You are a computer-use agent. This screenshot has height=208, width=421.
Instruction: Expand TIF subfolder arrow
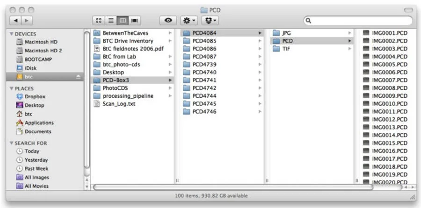(x=349, y=49)
